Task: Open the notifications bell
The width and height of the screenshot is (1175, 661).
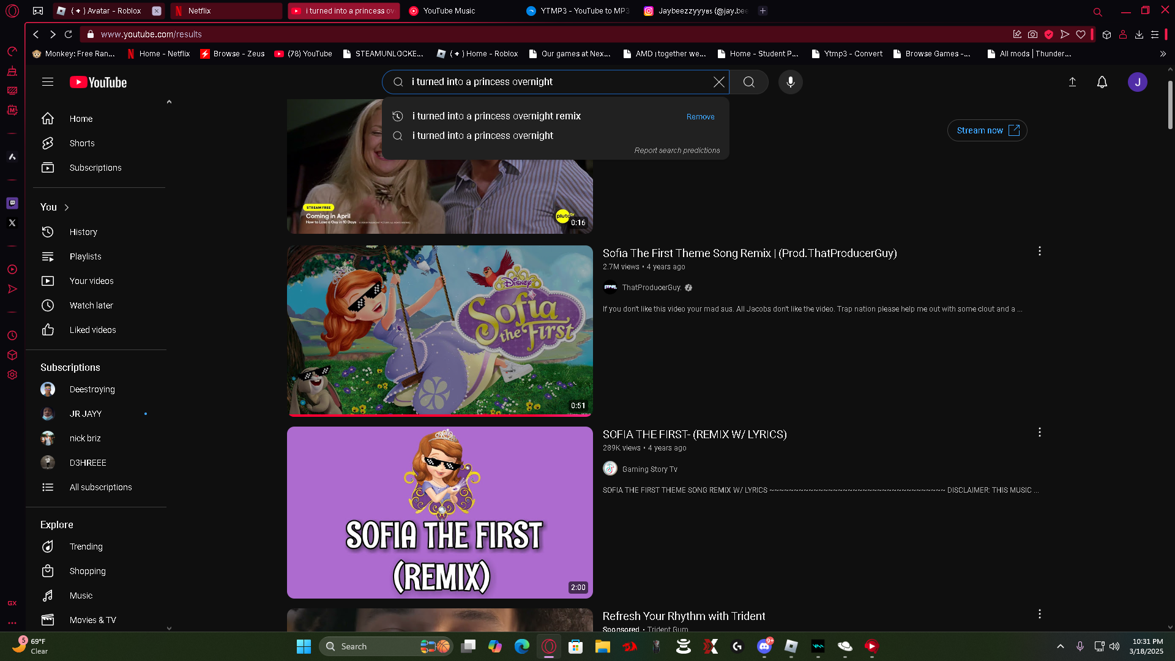Action: [x=1102, y=82]
